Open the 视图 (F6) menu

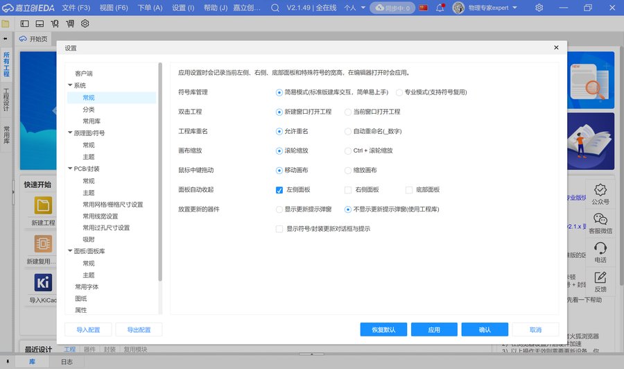point(114,8)
